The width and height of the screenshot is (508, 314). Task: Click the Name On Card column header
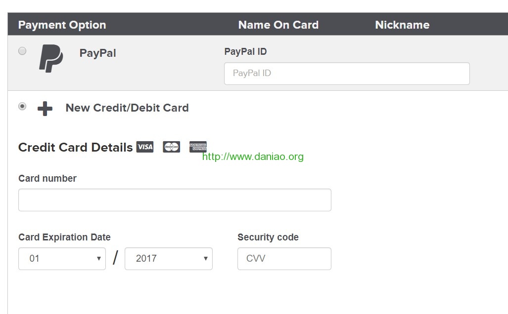(278, 25)
